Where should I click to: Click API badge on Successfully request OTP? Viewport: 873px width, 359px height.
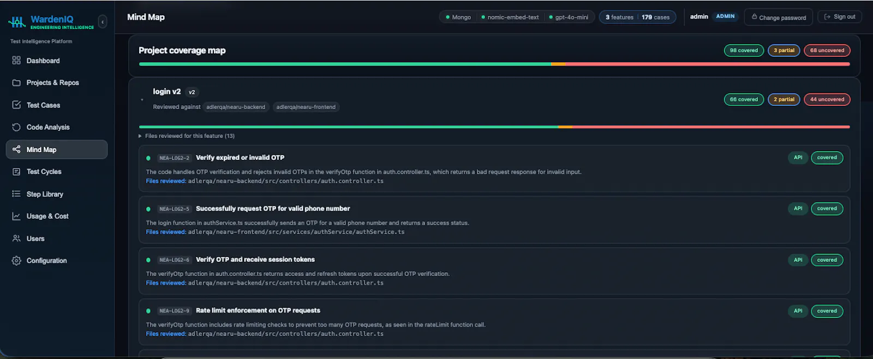pyautogui.click(x=798, y=208)
